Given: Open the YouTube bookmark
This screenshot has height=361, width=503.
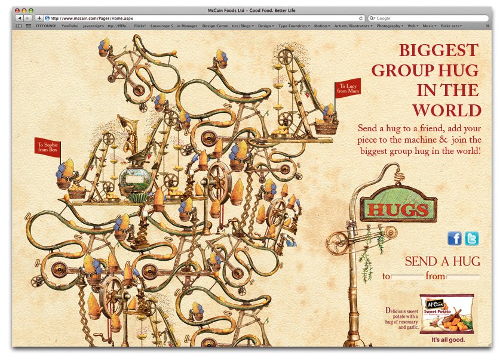Looking at the screenshot, I should coord(70,26).
